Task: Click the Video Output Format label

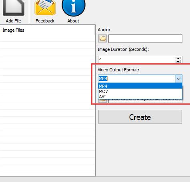Action: 118,70
